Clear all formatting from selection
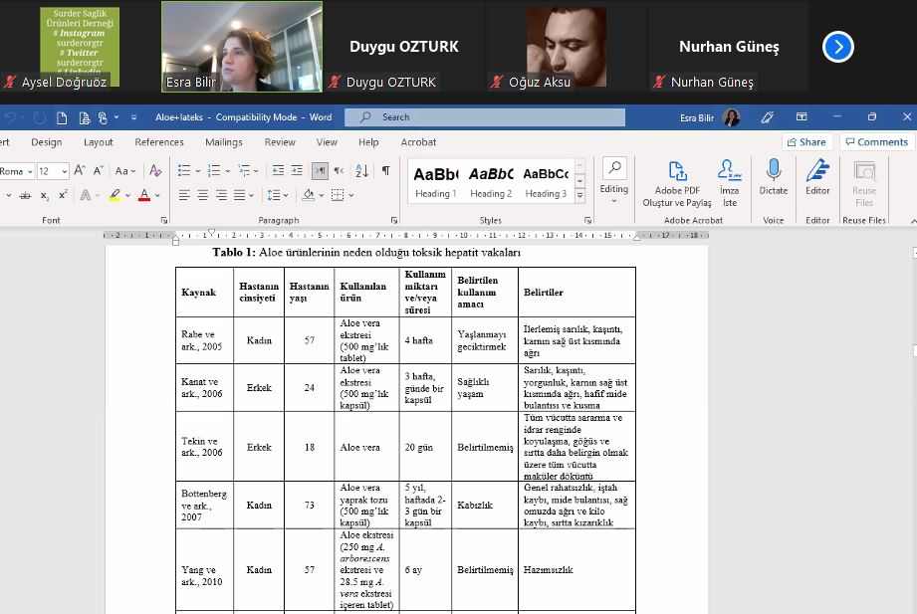This screenshot has width=917, height=614. point(153,171)
